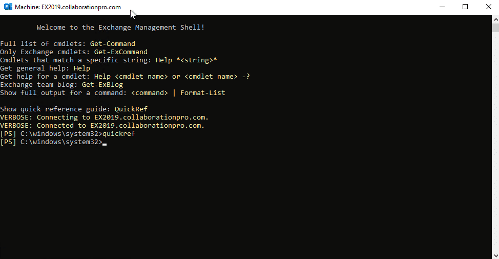Click the window title text EX2019.collaborationpro.com
The image size is (499, 259).
(x=81, y=7)
